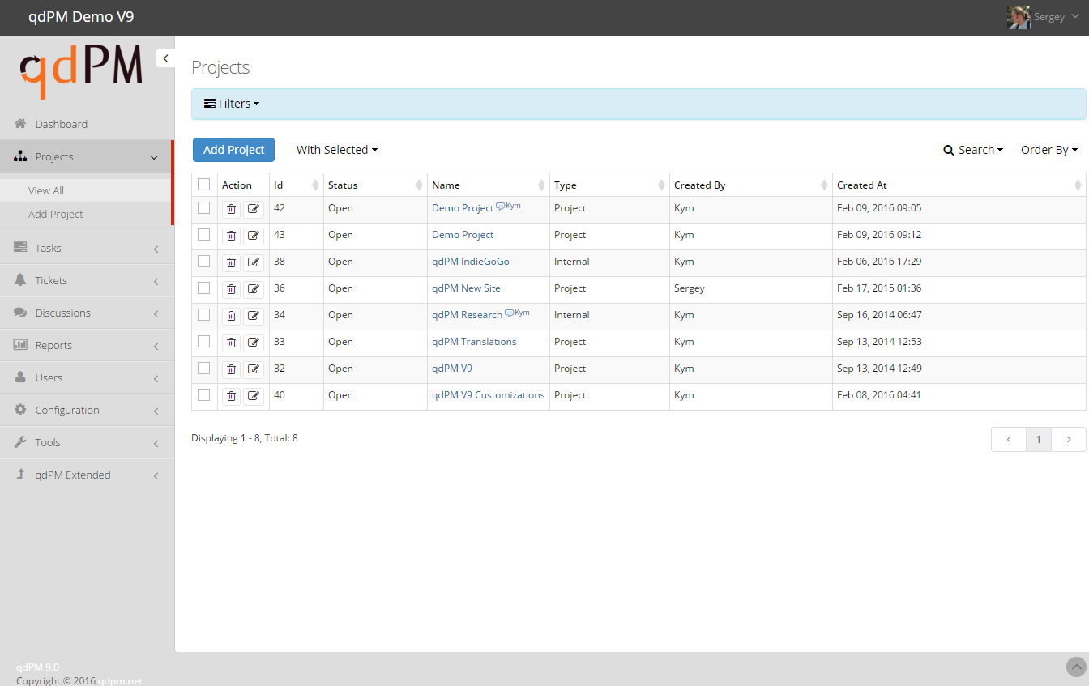This screenshot has height=686, width=1089.
Task: Open the Dashboard menu item
Action: click(x=61, y=124)
